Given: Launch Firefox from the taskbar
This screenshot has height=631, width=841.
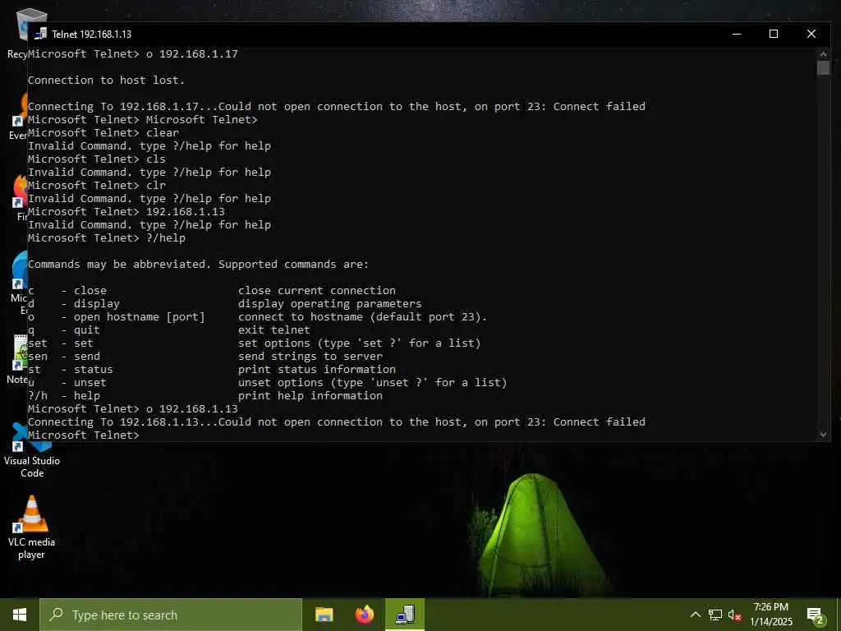Looking at the screenshot, I should [x=365, y=615].
